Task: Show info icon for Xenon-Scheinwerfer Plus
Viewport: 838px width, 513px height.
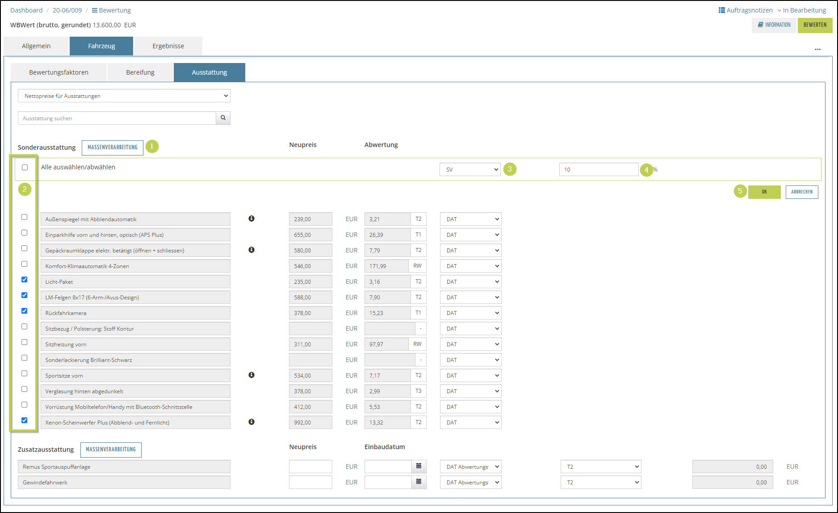Action: [x=251, y=422]
